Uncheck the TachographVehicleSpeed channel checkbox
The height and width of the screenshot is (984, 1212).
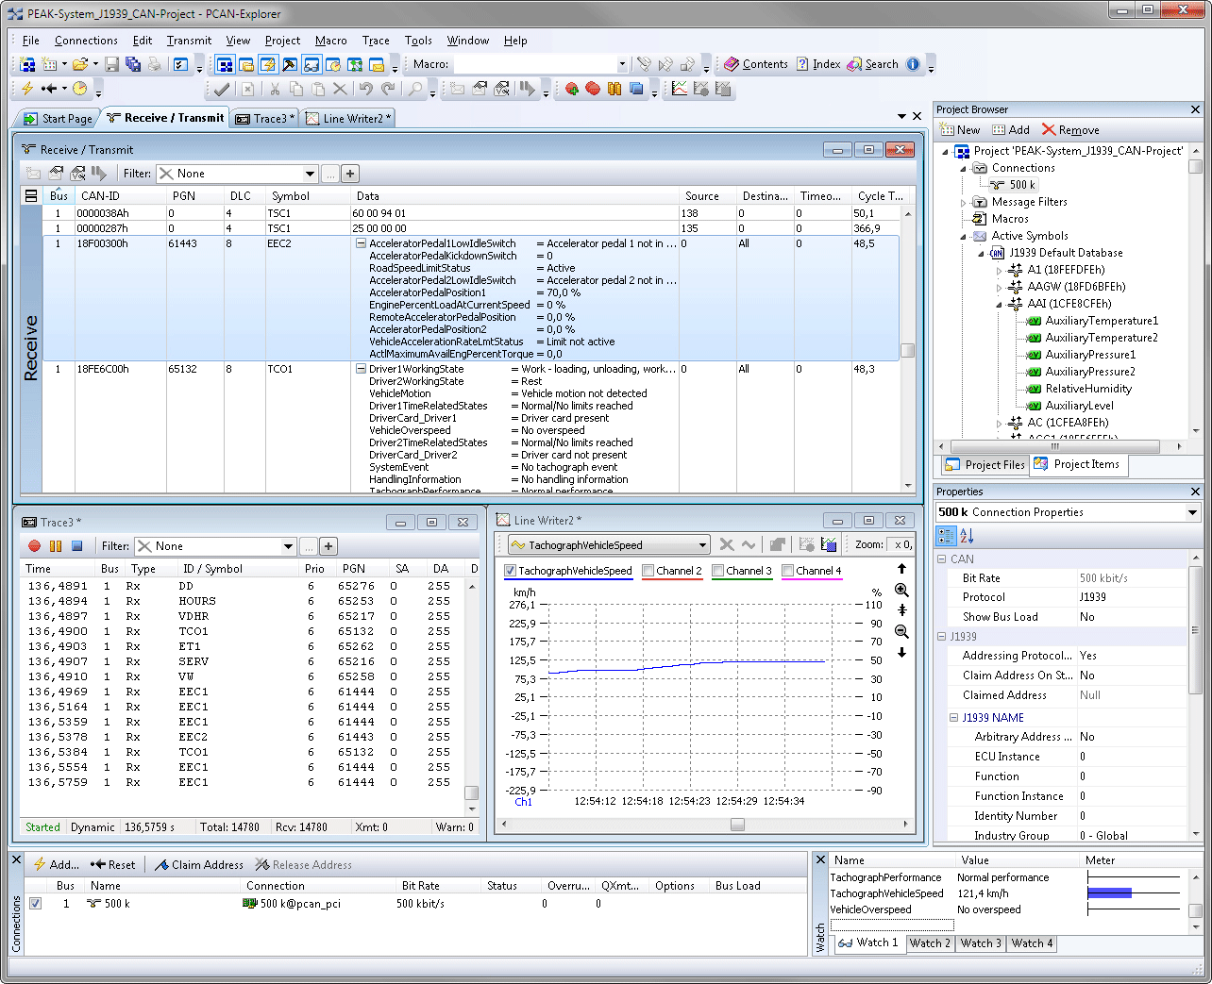(x=511, y=571)
